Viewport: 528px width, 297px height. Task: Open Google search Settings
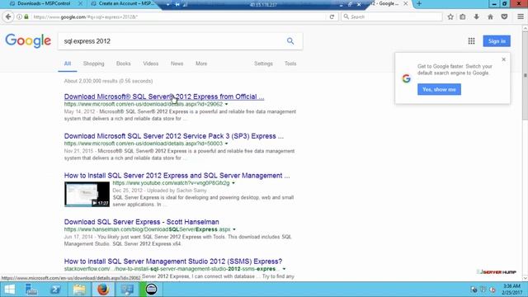point(263,64)
